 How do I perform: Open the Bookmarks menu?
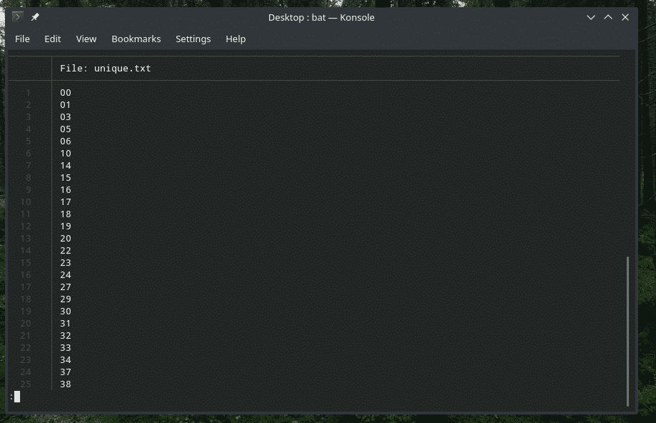pyautogui.click(x=136, y=39)
